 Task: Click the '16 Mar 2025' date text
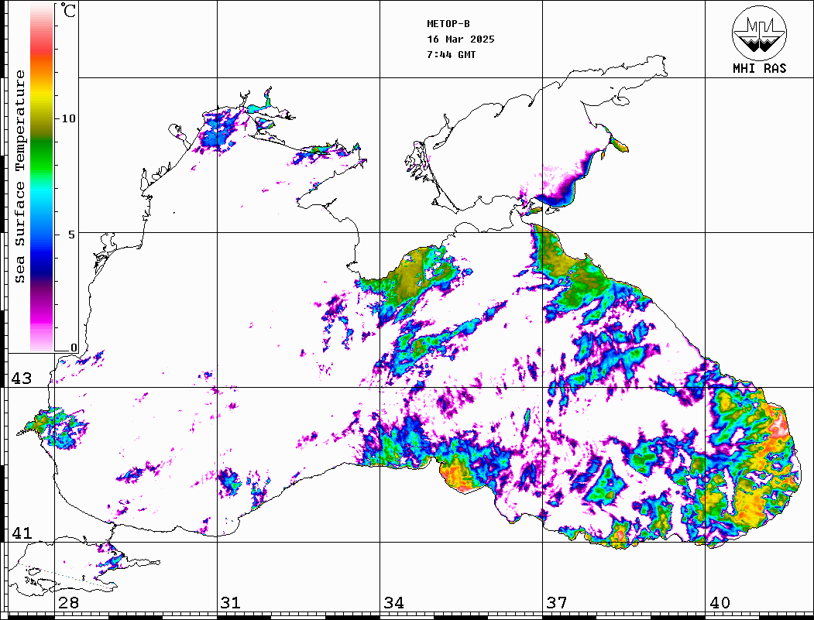[x=461, y=39]
